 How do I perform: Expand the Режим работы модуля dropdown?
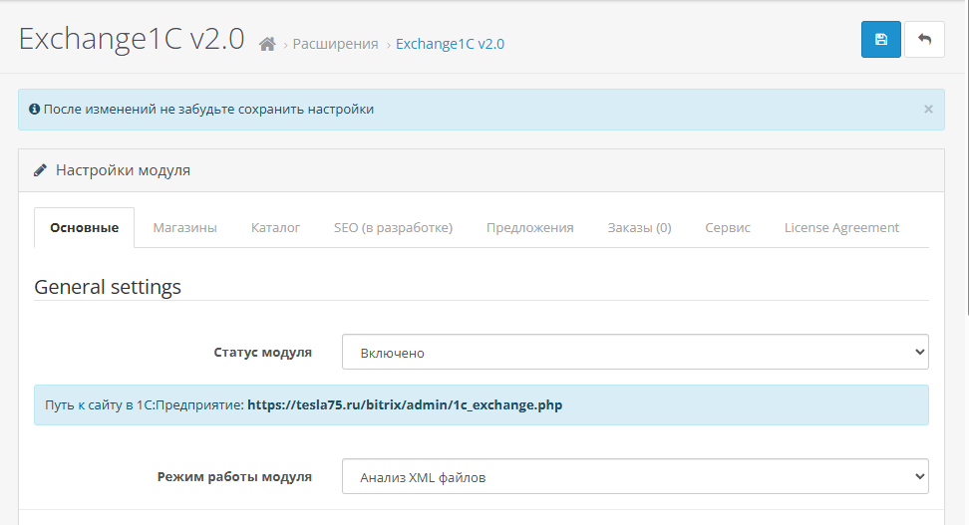pyautogui.click(x=635, y=477)
